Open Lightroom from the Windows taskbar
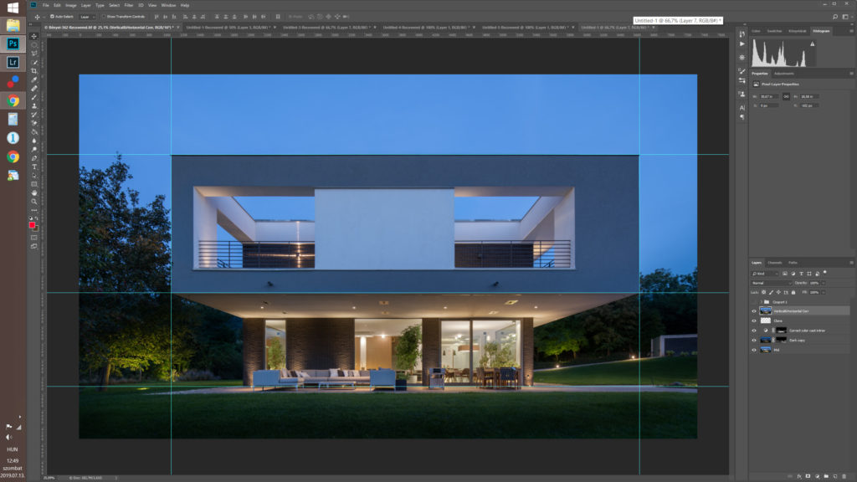The image size is (857, 482). [13, 62]
